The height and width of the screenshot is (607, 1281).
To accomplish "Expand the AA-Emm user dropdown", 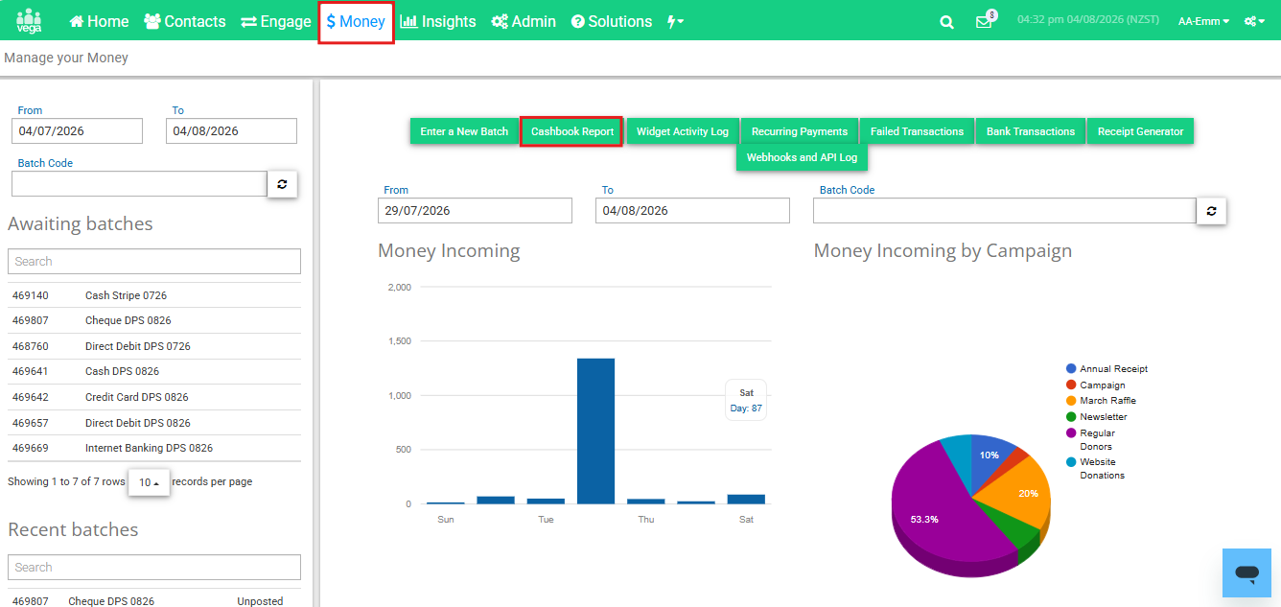I will pos(1204,21).
